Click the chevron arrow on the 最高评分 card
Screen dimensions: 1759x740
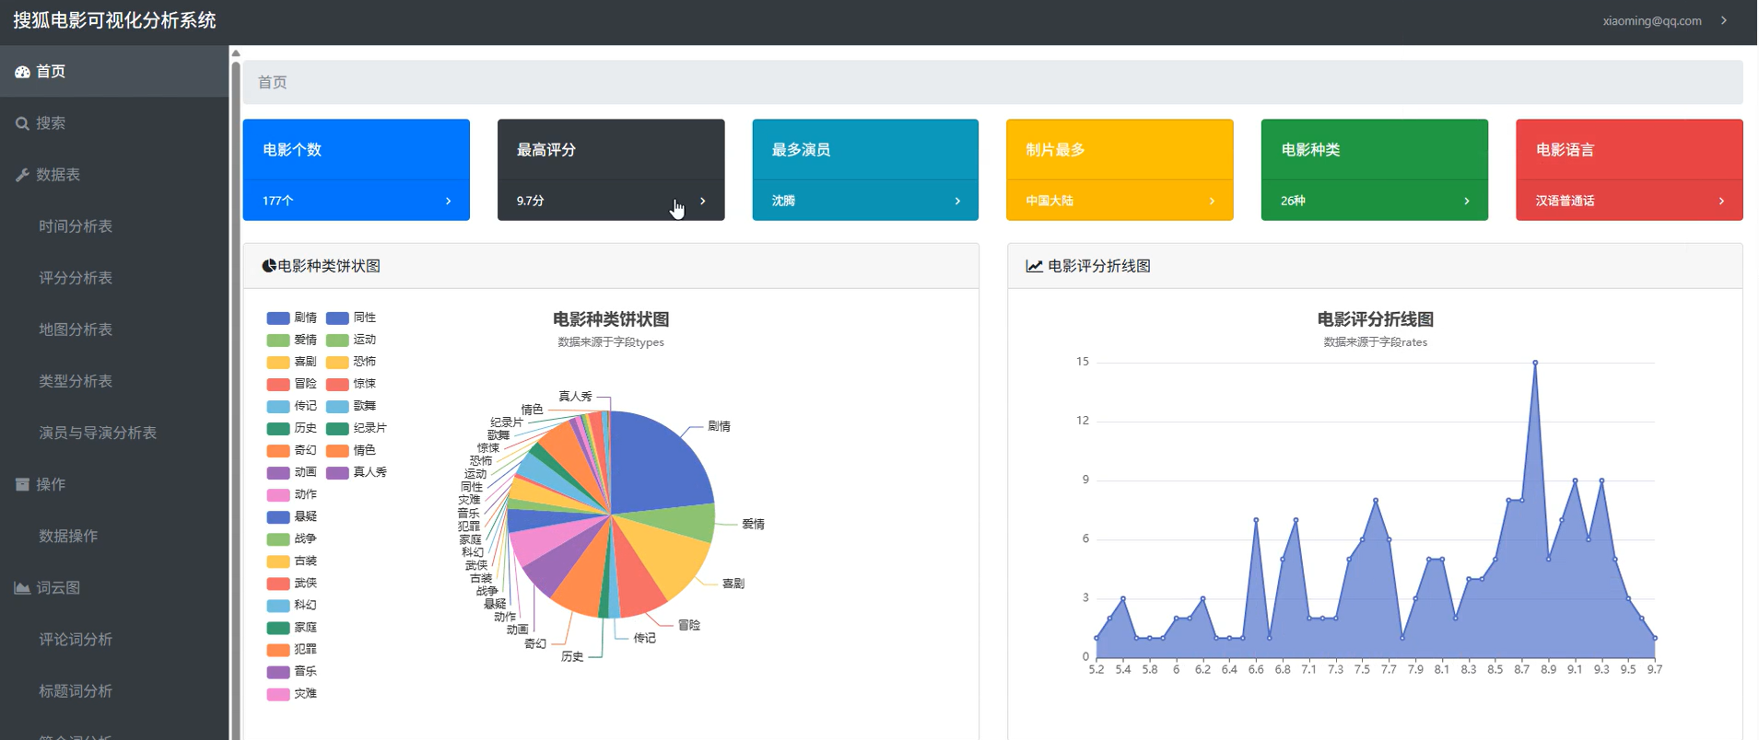tap(703, 201)
